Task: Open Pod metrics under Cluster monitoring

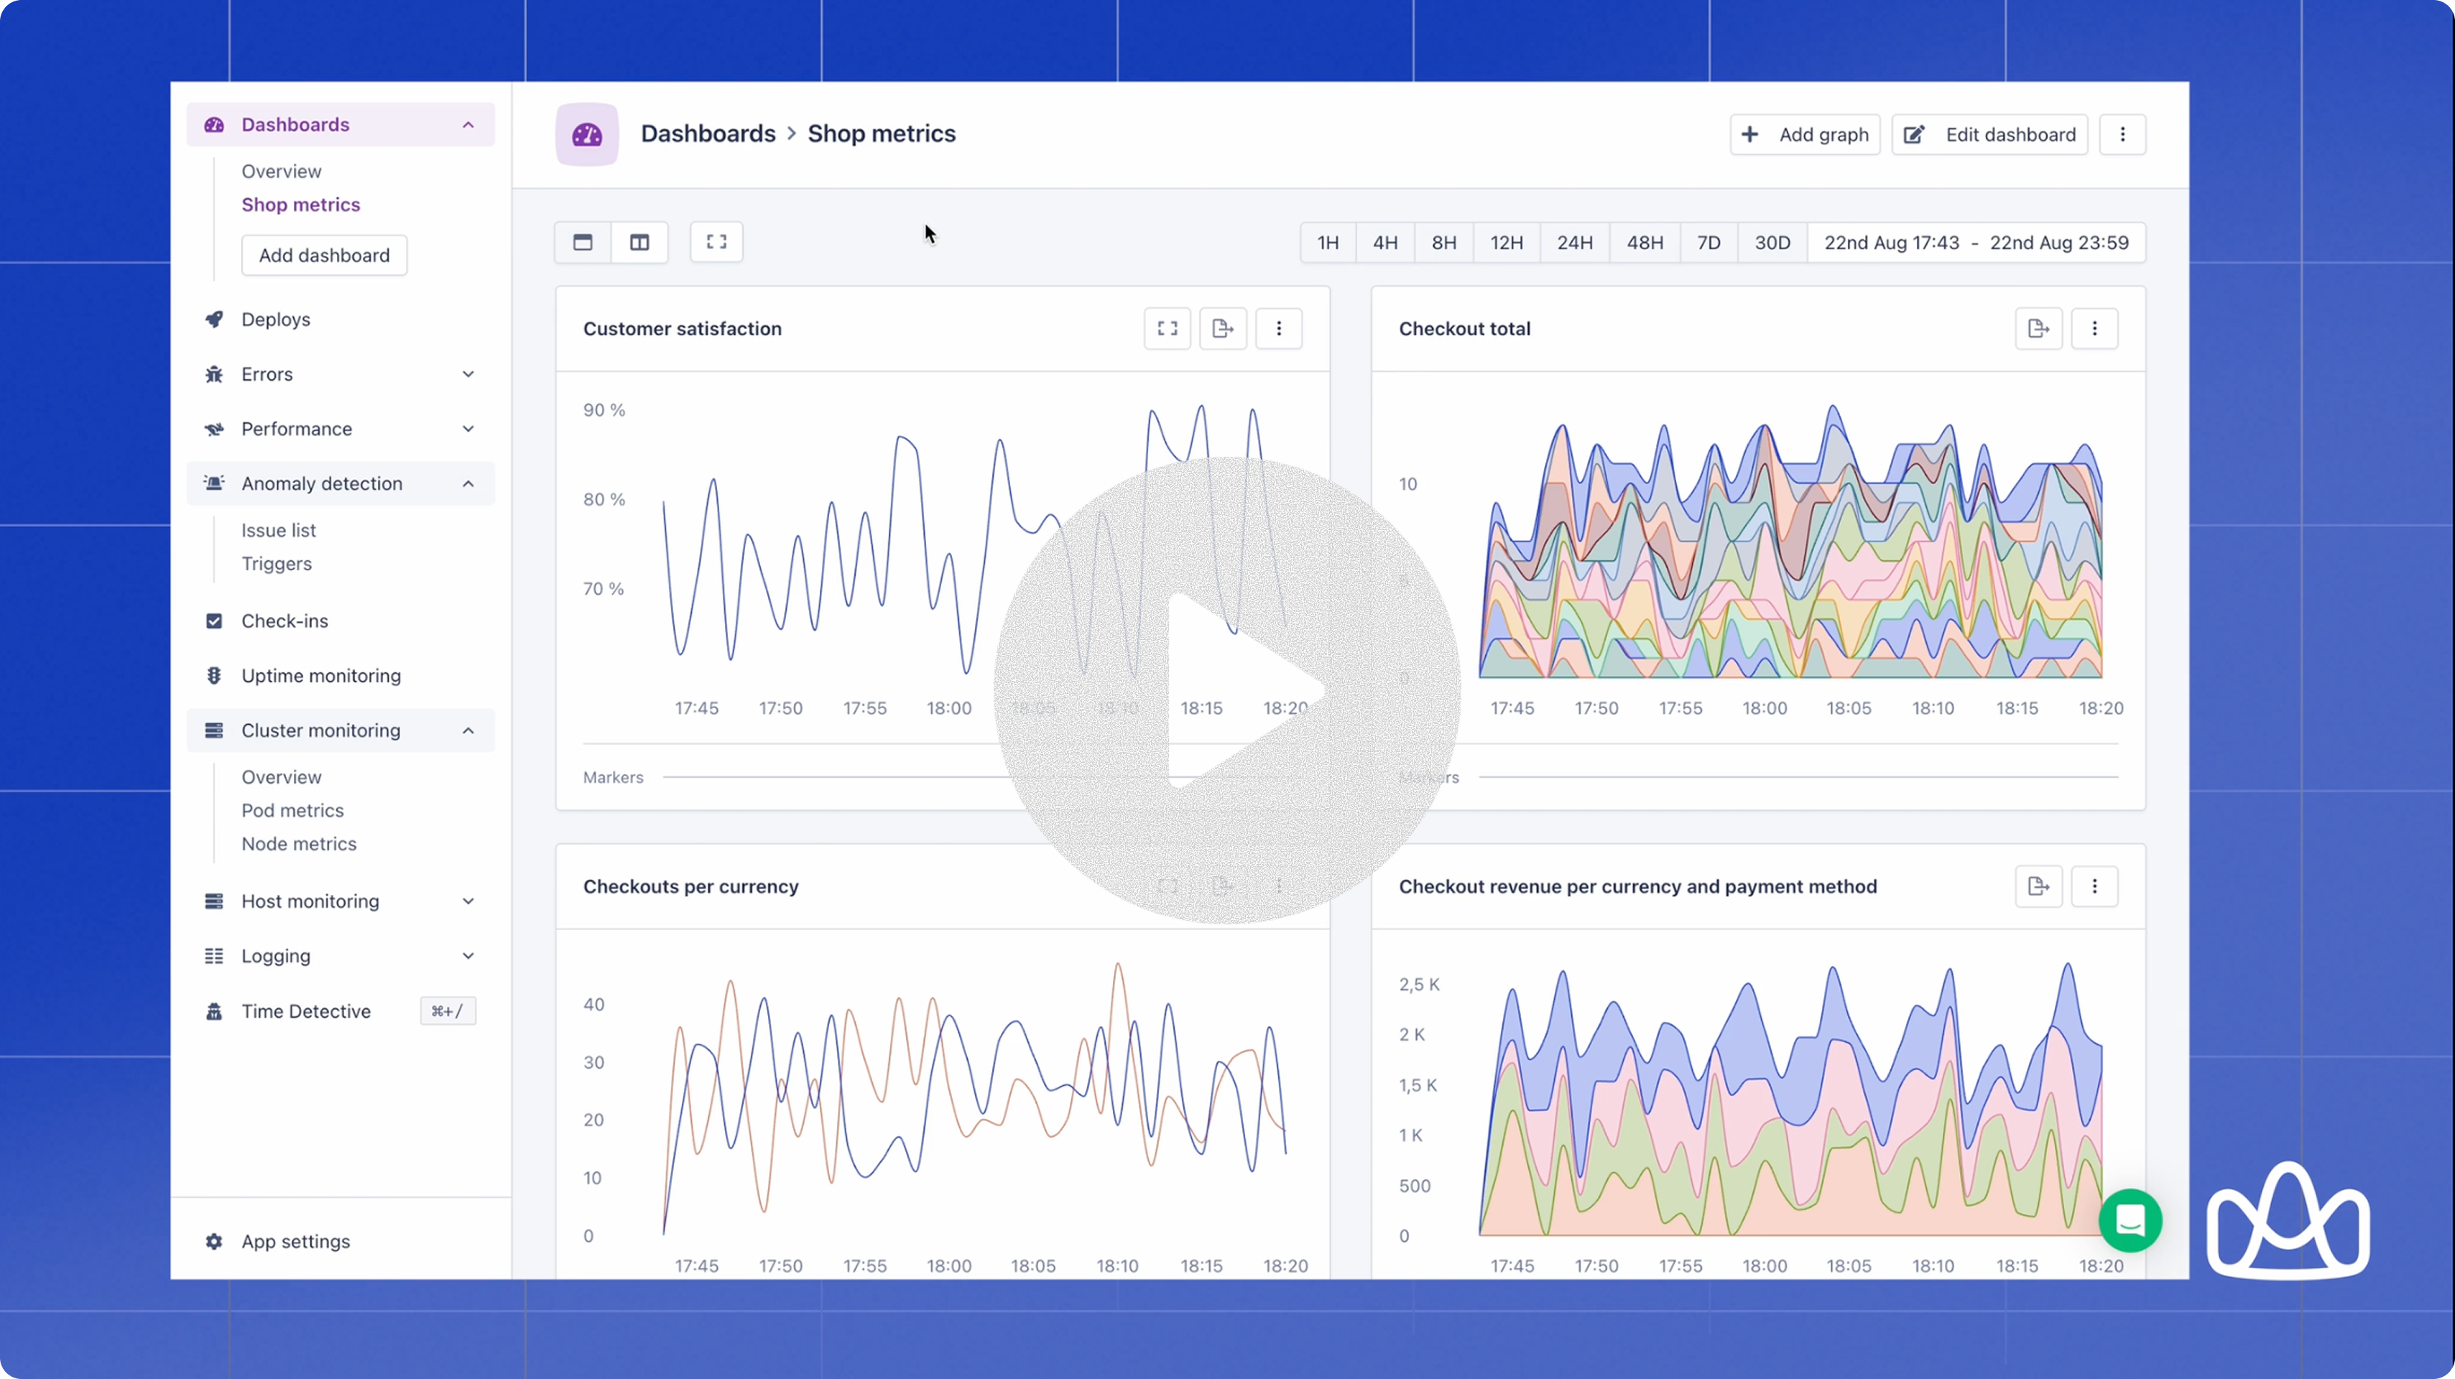Action: point(292,810)
